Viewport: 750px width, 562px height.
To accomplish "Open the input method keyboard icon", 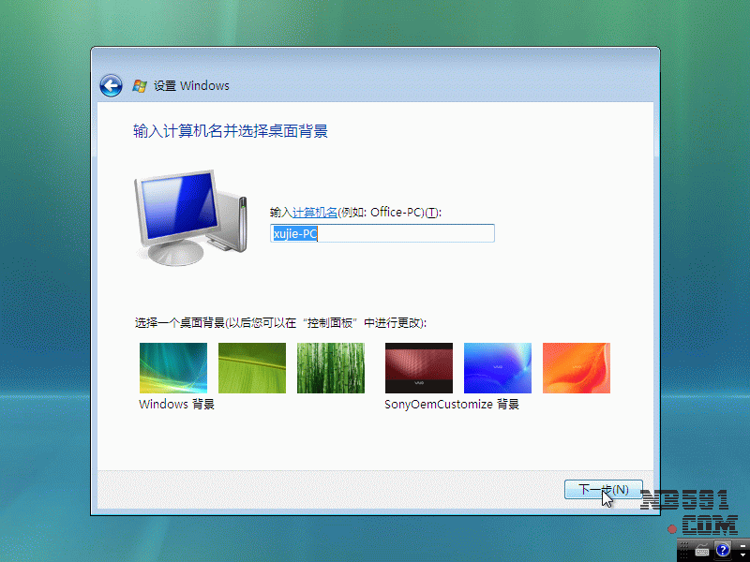I will (x=702, y=551).
